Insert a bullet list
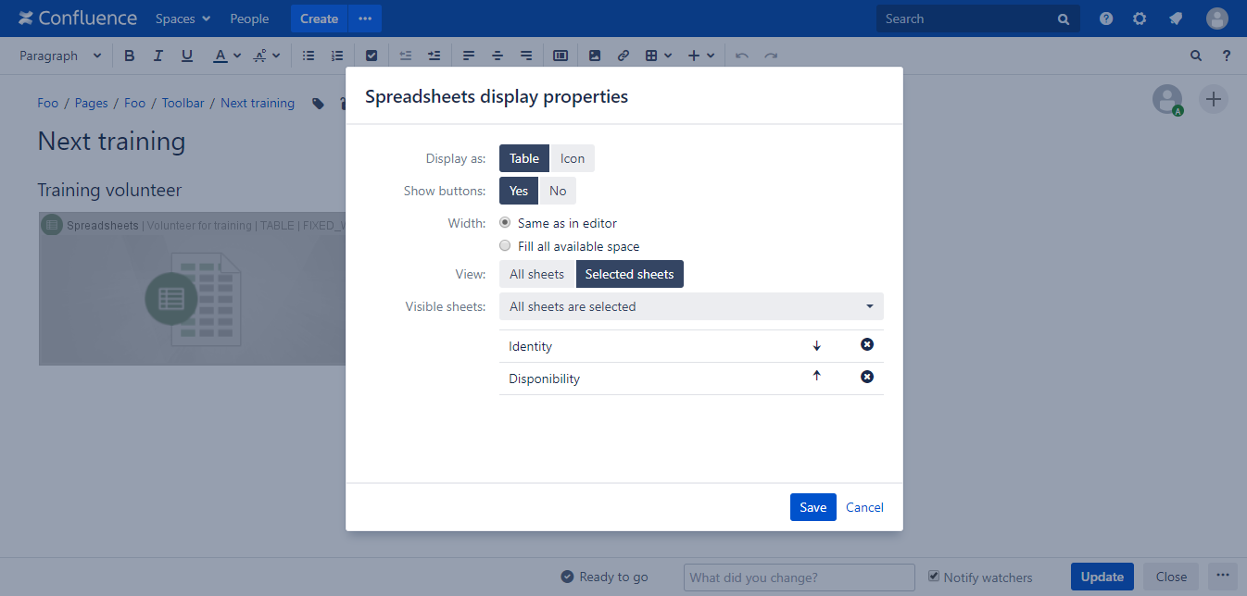 tap(309, 56)
